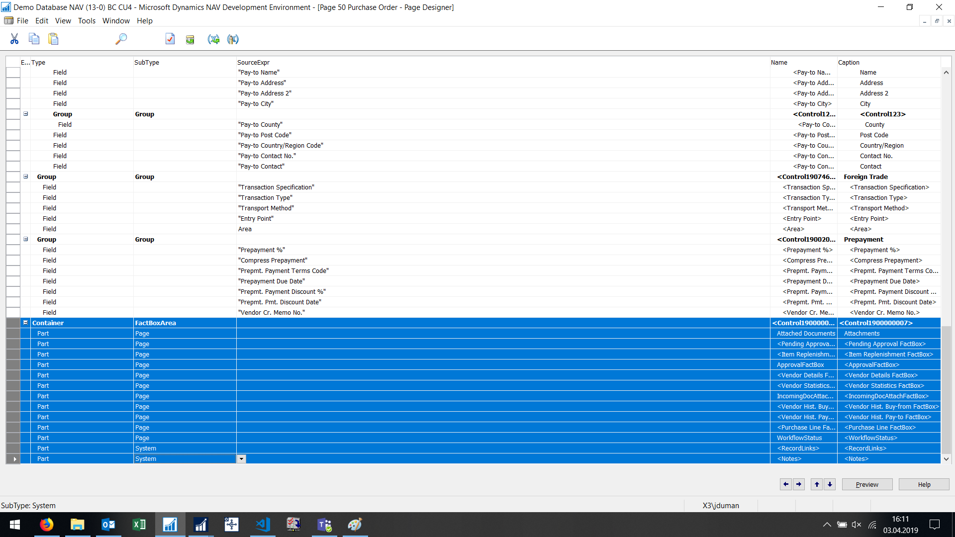
Task: Collapse the Foreign Trade group
Action: pos(26,177)
